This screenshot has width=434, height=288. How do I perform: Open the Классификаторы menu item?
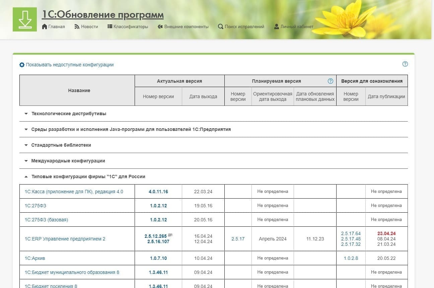(x=131, y=26)
